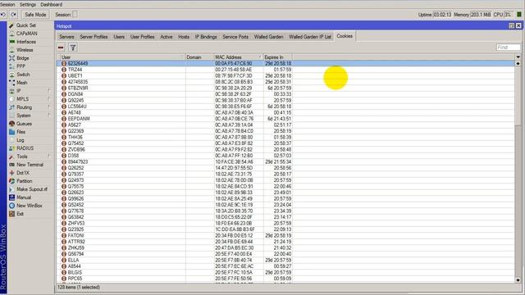Screen dimensions: 525x295
Task: Click the Find search field
Action: point(509,48)
